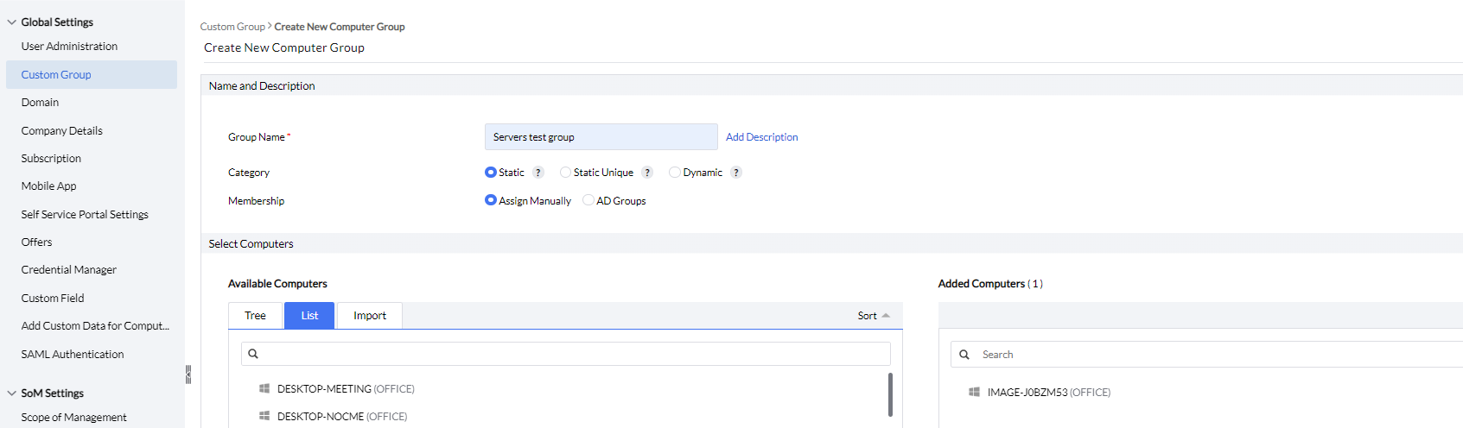Choose the Dynamic category option
The image size is (1463, 428).
[x=675, y=173]
